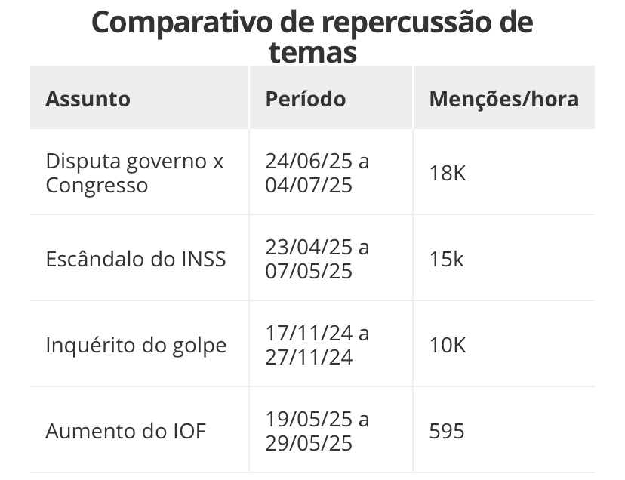
Task: Click the 'Assunto' column header
Action: pos(88,99)
